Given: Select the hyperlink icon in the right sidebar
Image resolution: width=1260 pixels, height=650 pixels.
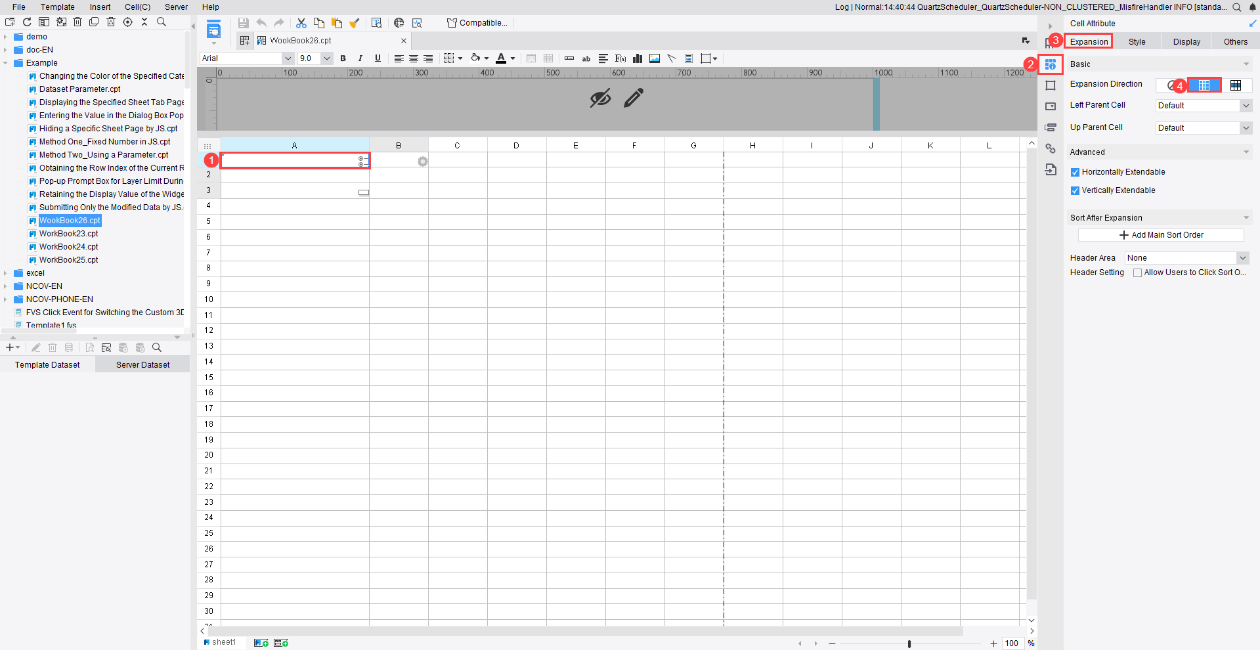Looking at the screenshot, I should (x=1051, y=148).
